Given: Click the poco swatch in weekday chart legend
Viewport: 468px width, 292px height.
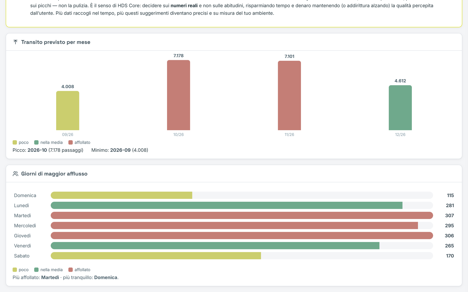Looking at the screenshot, I should pos(15,270).
